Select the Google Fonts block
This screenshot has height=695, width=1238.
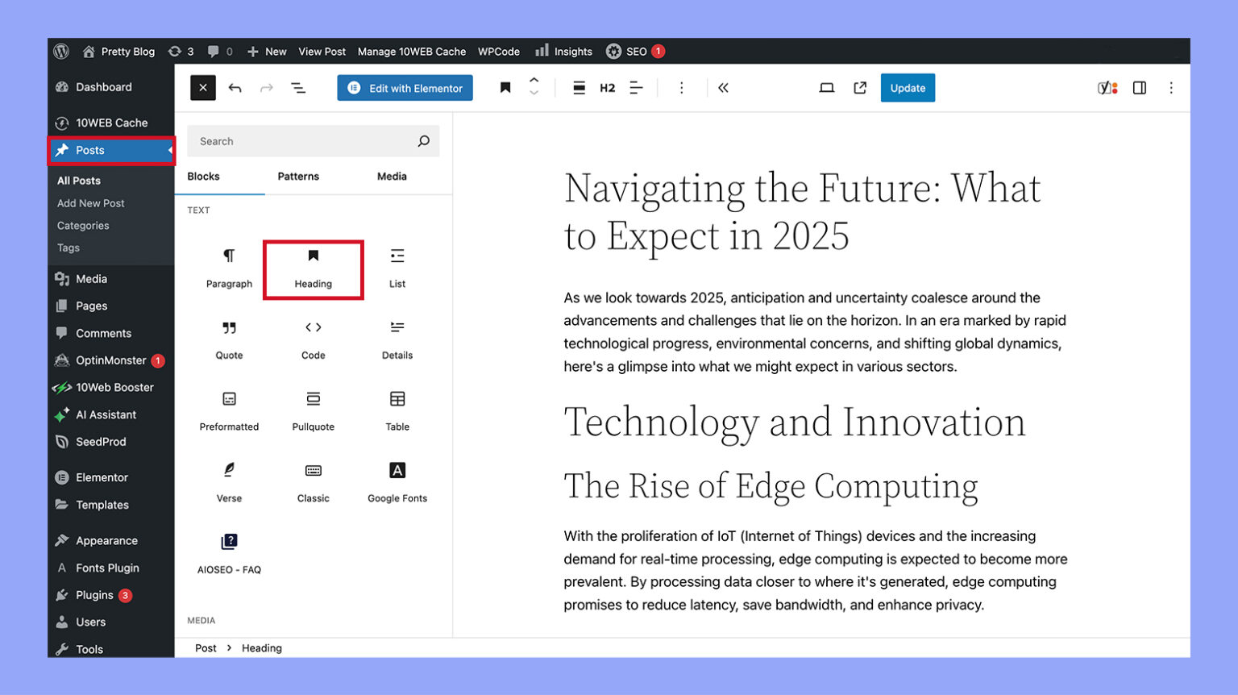coord(397,481)
